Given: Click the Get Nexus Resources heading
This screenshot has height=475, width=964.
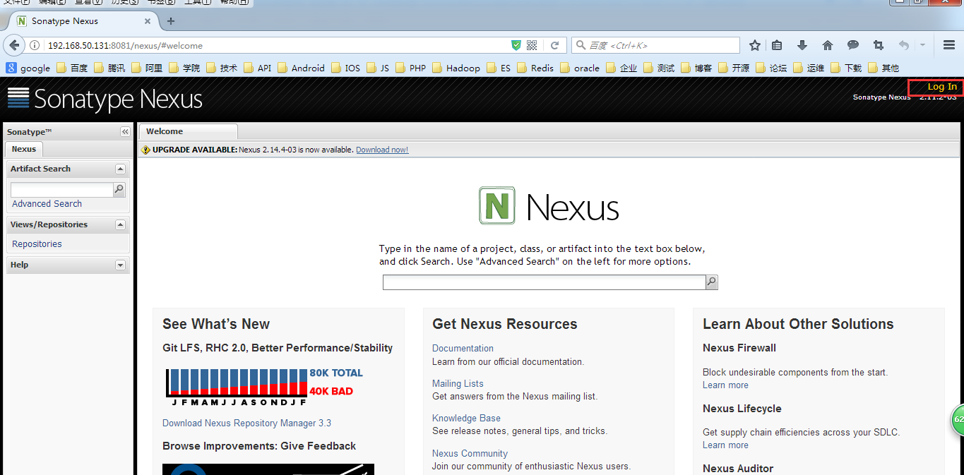Looking at the screenshot, I should pos(505,324).
